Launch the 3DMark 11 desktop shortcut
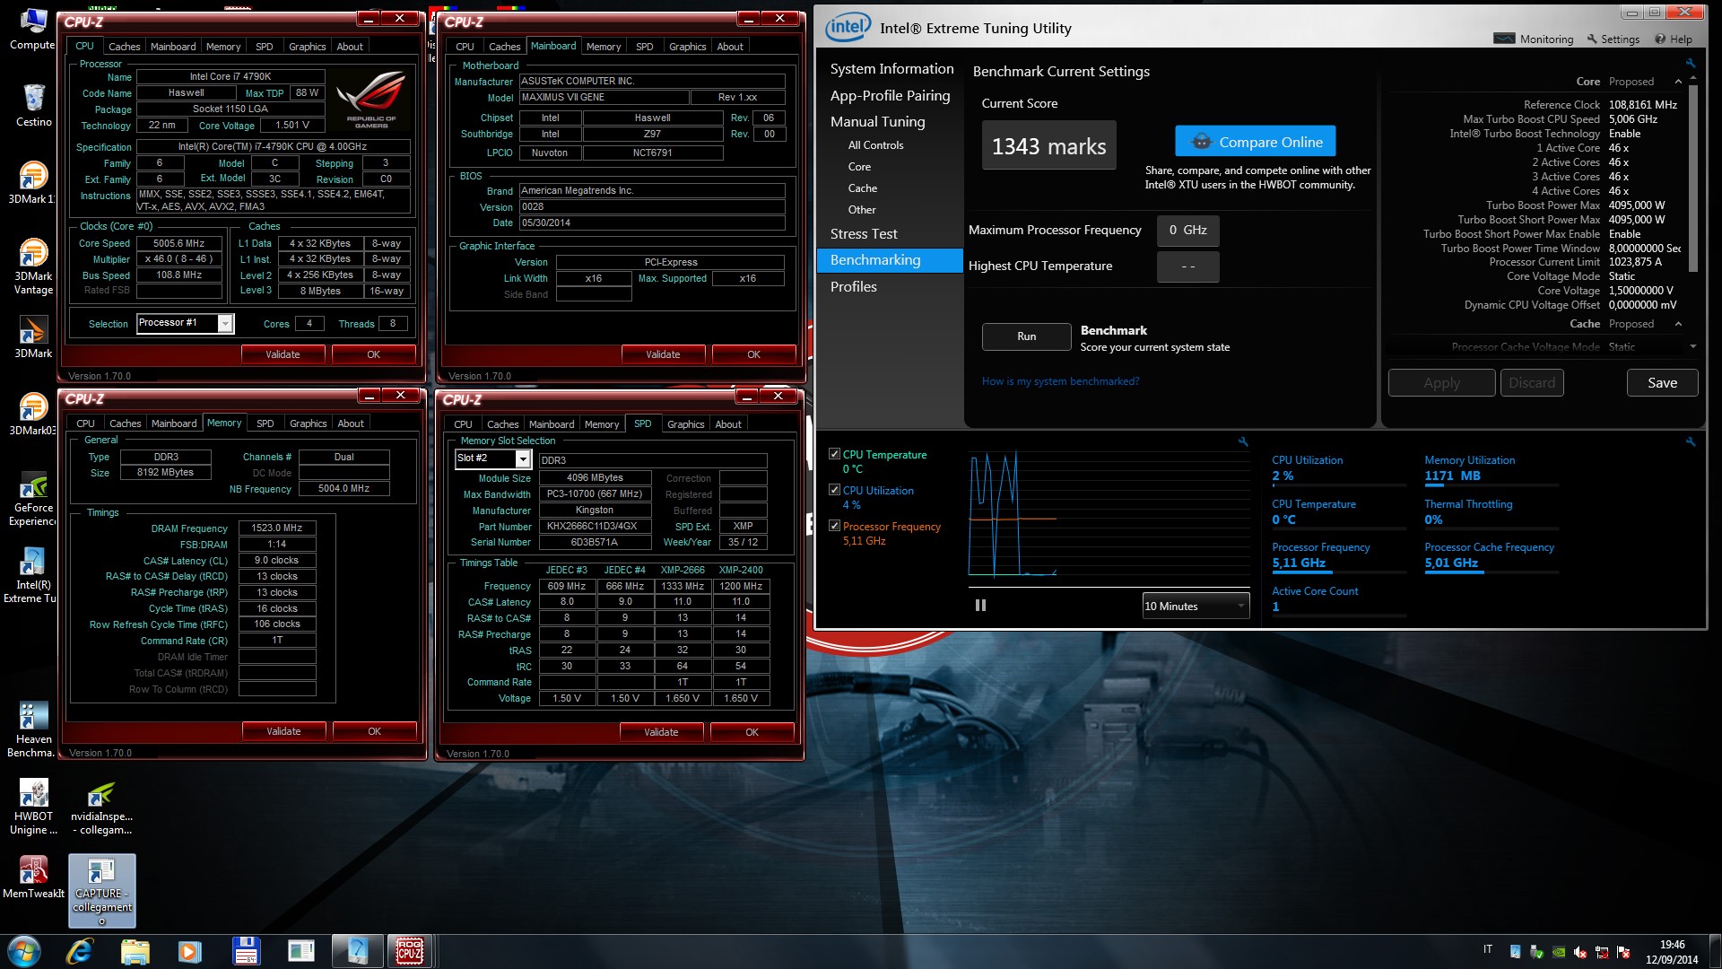The width and height of the screenshot is (1722, 969). tap(33, 183)
